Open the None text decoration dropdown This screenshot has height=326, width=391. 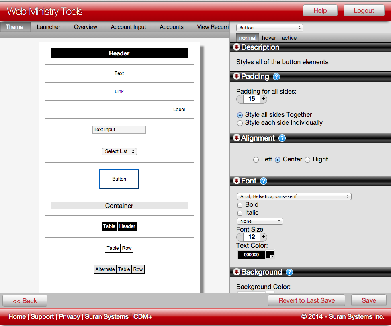click(x=260, y=221)
